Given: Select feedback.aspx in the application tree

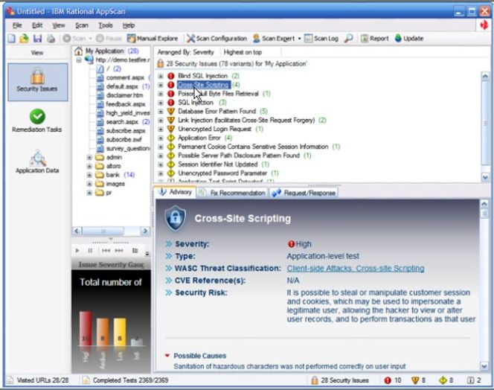Looking at the screenshot, I should point(126,104).
